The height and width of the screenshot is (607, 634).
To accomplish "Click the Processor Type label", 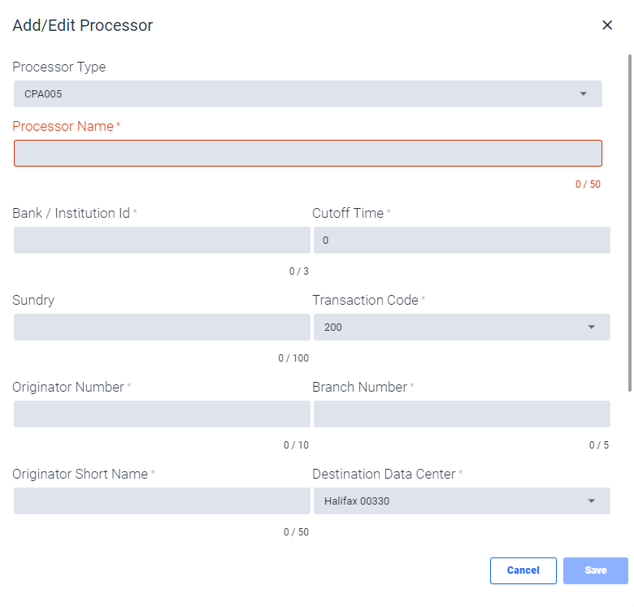I will pos(59,67).
